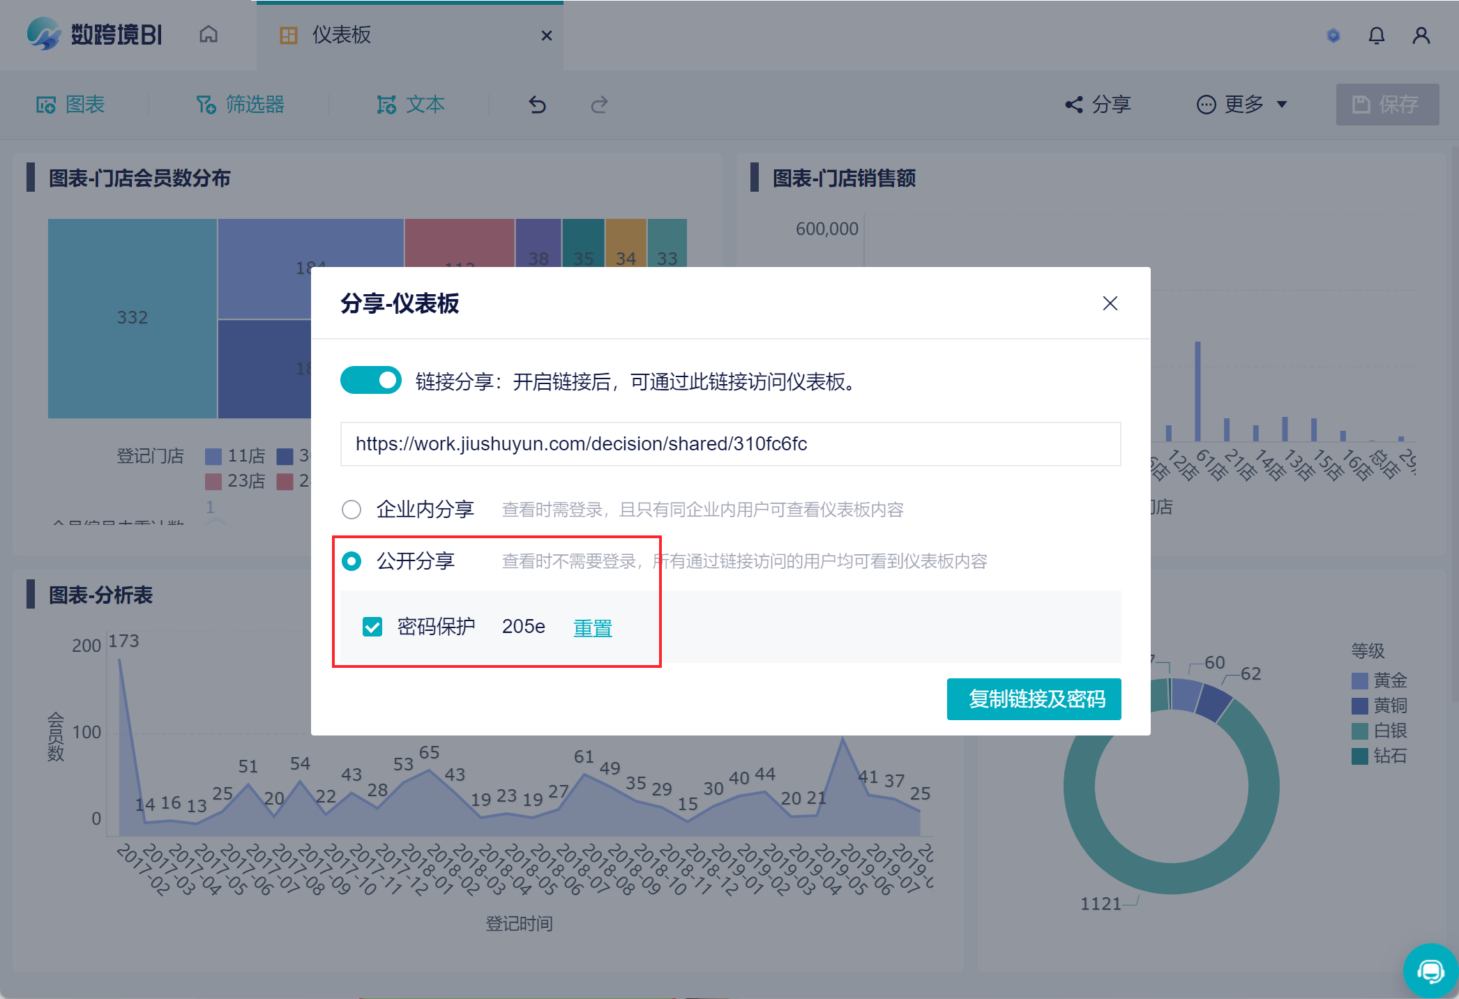Turn off the 链接分享 switch
Image resolution: width=1459 pixels, height=999 pixels.
[370, 381]
